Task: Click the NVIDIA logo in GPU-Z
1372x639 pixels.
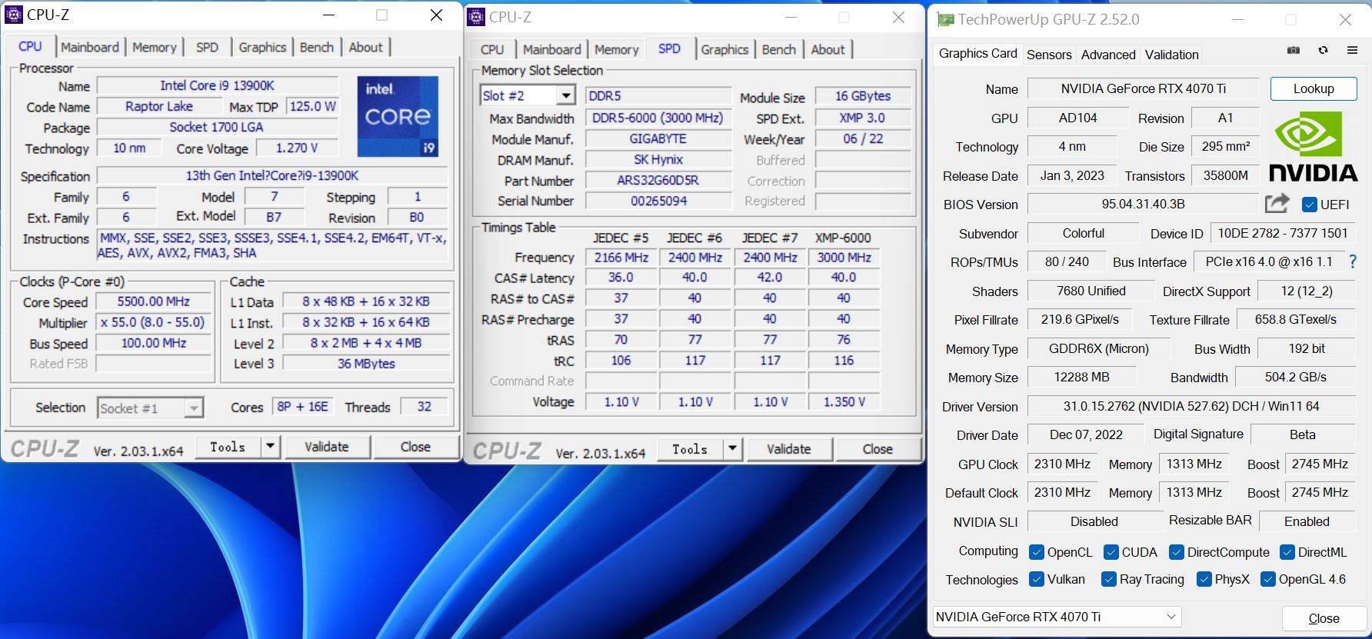Action: [x=1313, y=146]
